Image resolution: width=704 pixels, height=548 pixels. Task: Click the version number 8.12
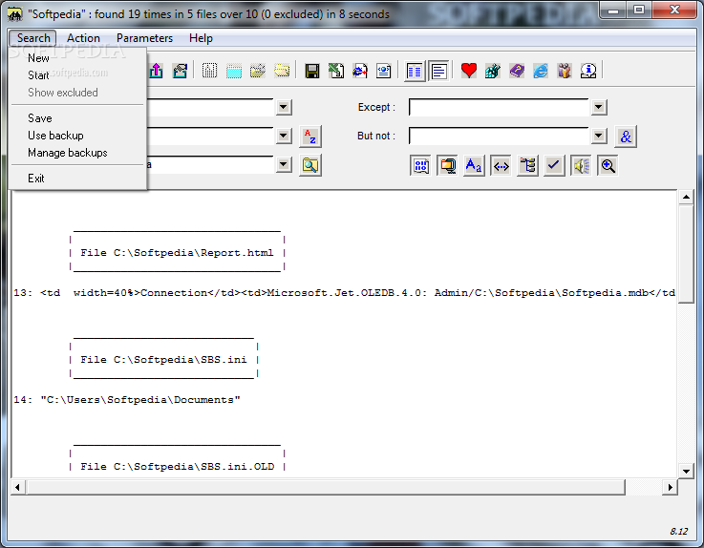click(x=679, y=532)
